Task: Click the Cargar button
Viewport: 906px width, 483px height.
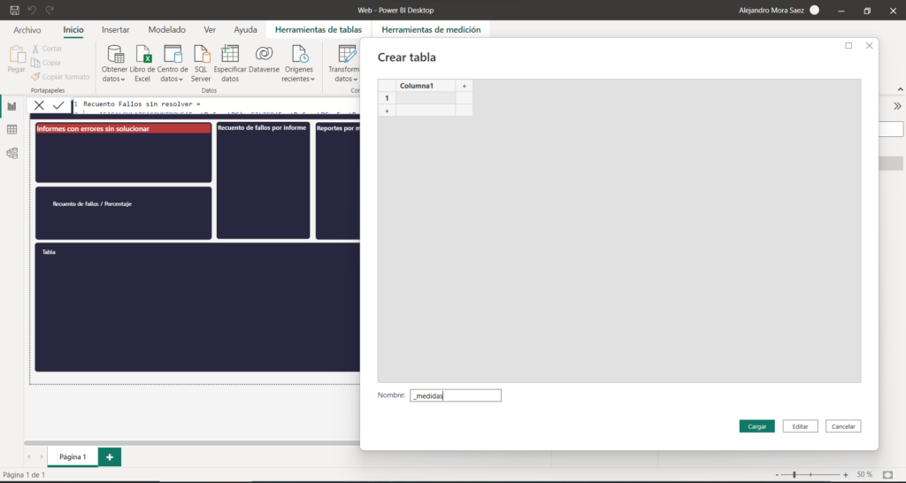Action: click(x=756, y=426)
